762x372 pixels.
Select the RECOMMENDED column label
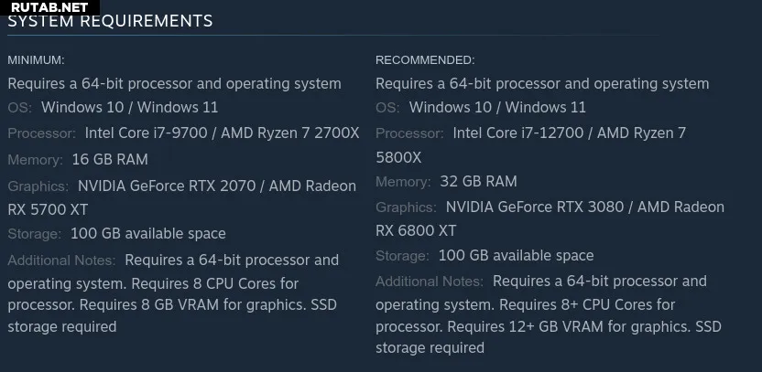coord(425,60)
